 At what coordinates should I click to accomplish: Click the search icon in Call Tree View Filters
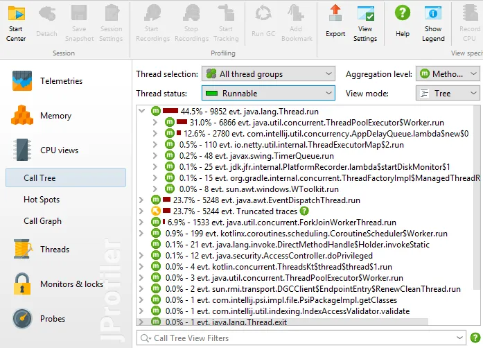[146, 338]
